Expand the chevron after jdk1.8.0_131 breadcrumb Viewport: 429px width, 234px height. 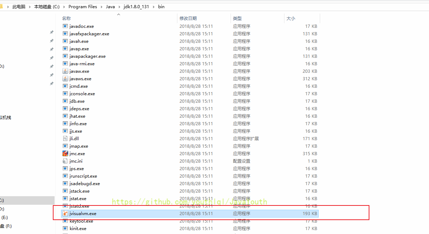pos(154,7)
